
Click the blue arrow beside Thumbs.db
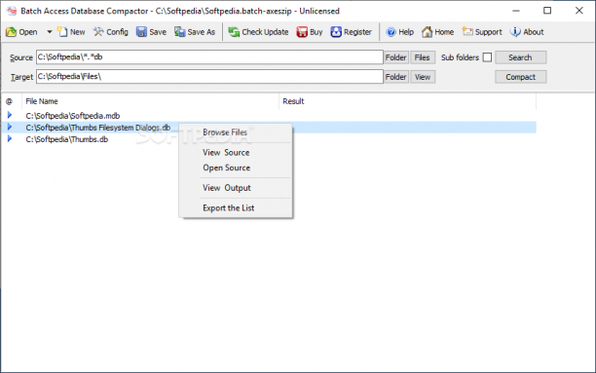pyautogui.click(x=10, y=139)
